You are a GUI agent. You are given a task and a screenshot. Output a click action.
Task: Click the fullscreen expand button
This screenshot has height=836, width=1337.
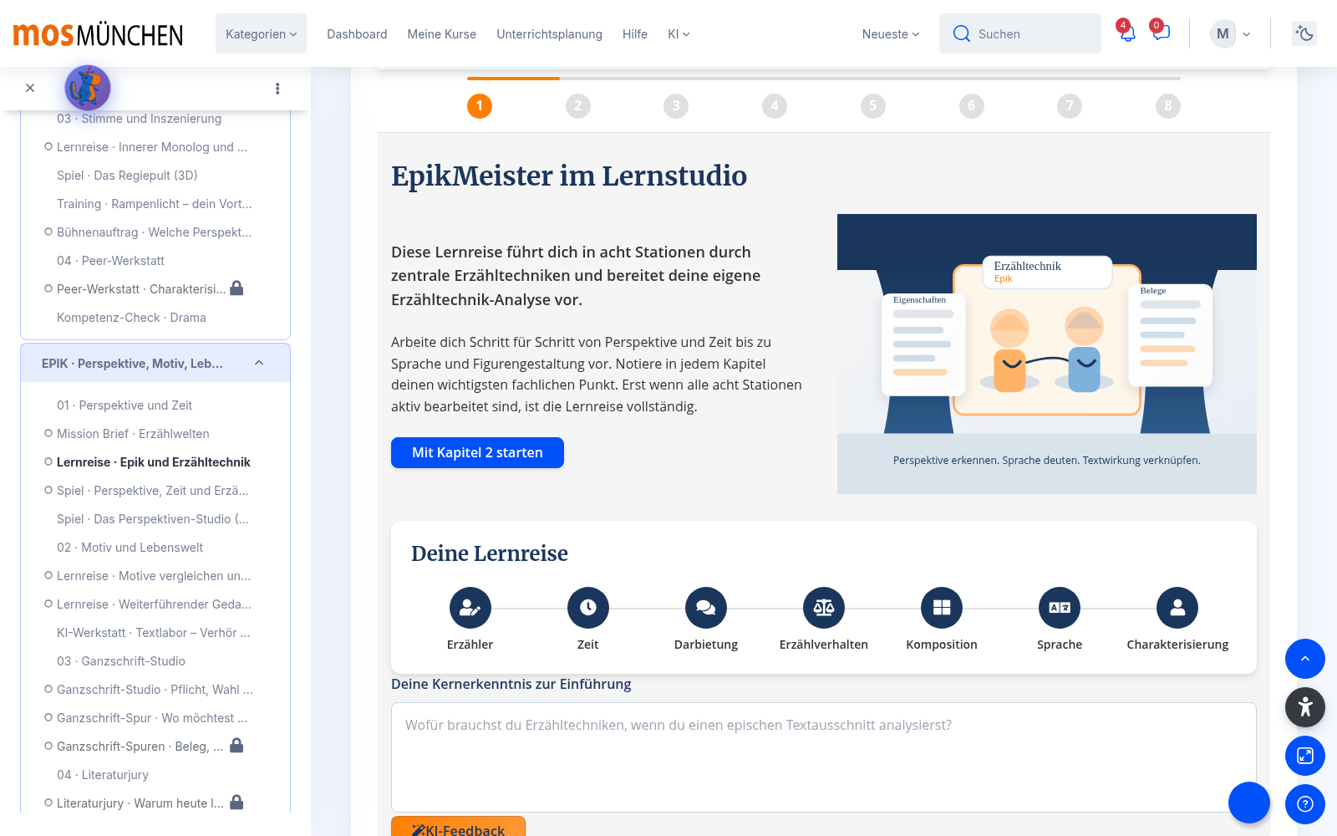tap(1304, 756)
